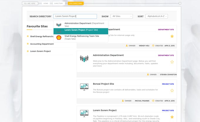The height and width of the screenshot is (122, 200).
Task: Click the Search Directory text field
Action: [x=75, y=16]
